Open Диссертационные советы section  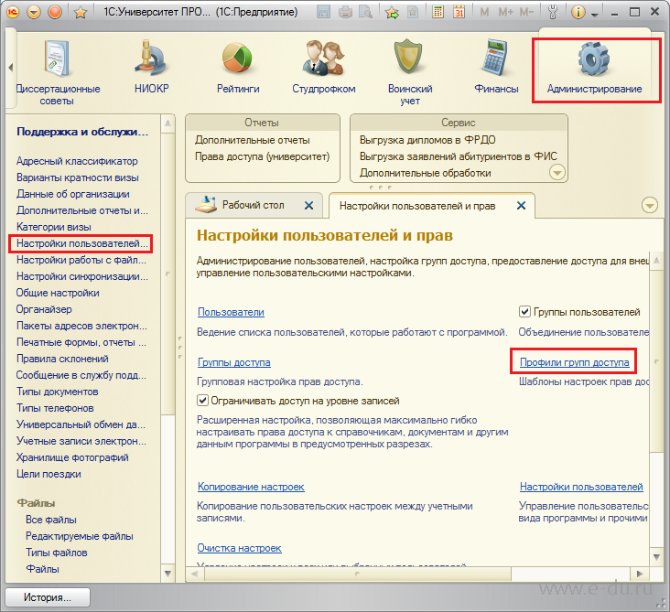(x=58, y=72)
